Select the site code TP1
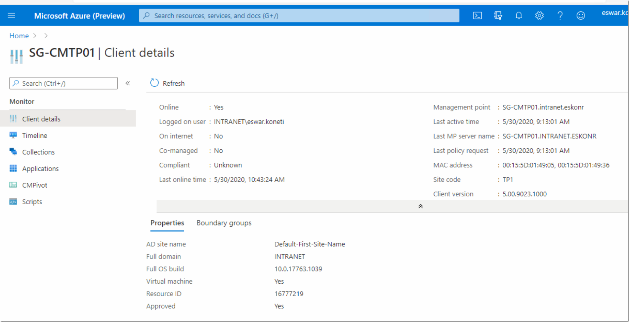 [x=508, y=180]
